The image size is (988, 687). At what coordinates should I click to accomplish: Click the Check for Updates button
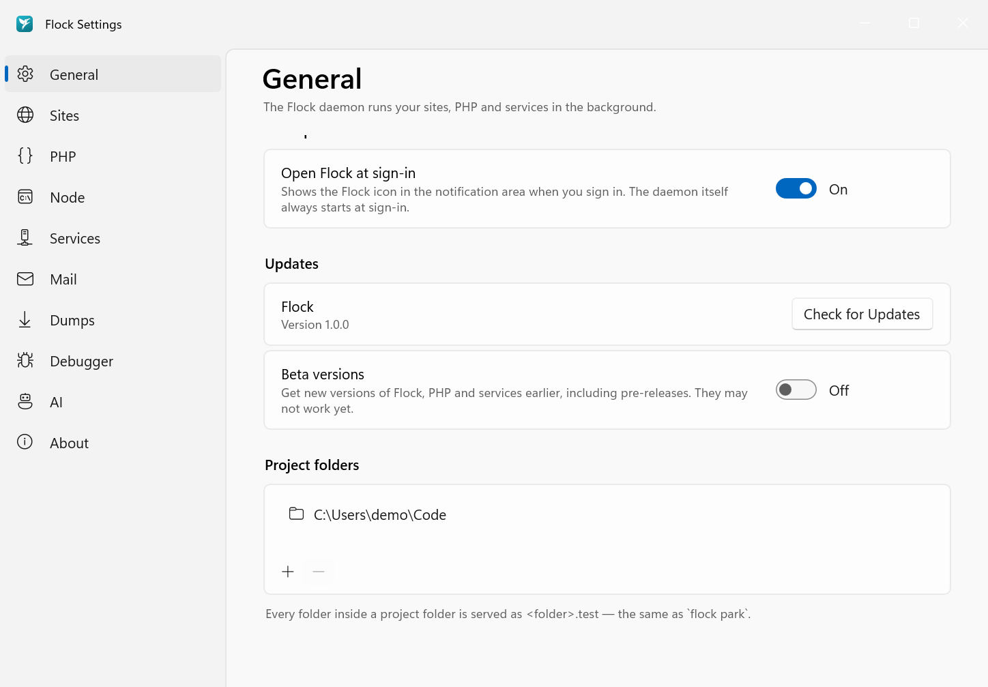[862, 314]
